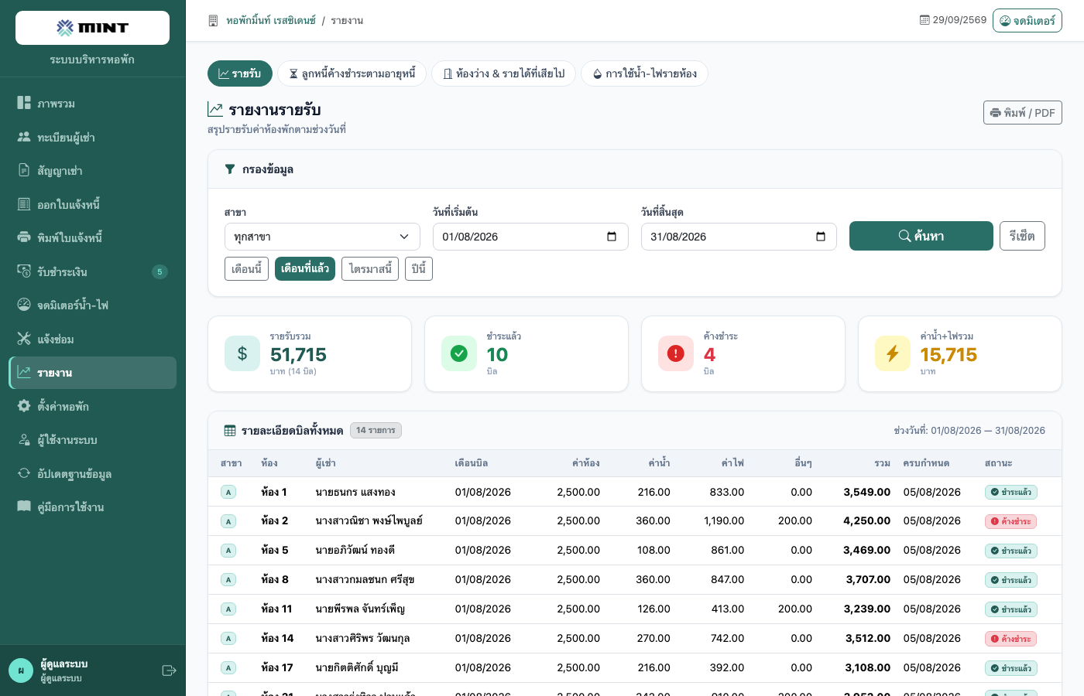Open calendar picker for วันที่สิ้นสุด
The height and width of the screenshot is (696, 1084).
(821, 237)
